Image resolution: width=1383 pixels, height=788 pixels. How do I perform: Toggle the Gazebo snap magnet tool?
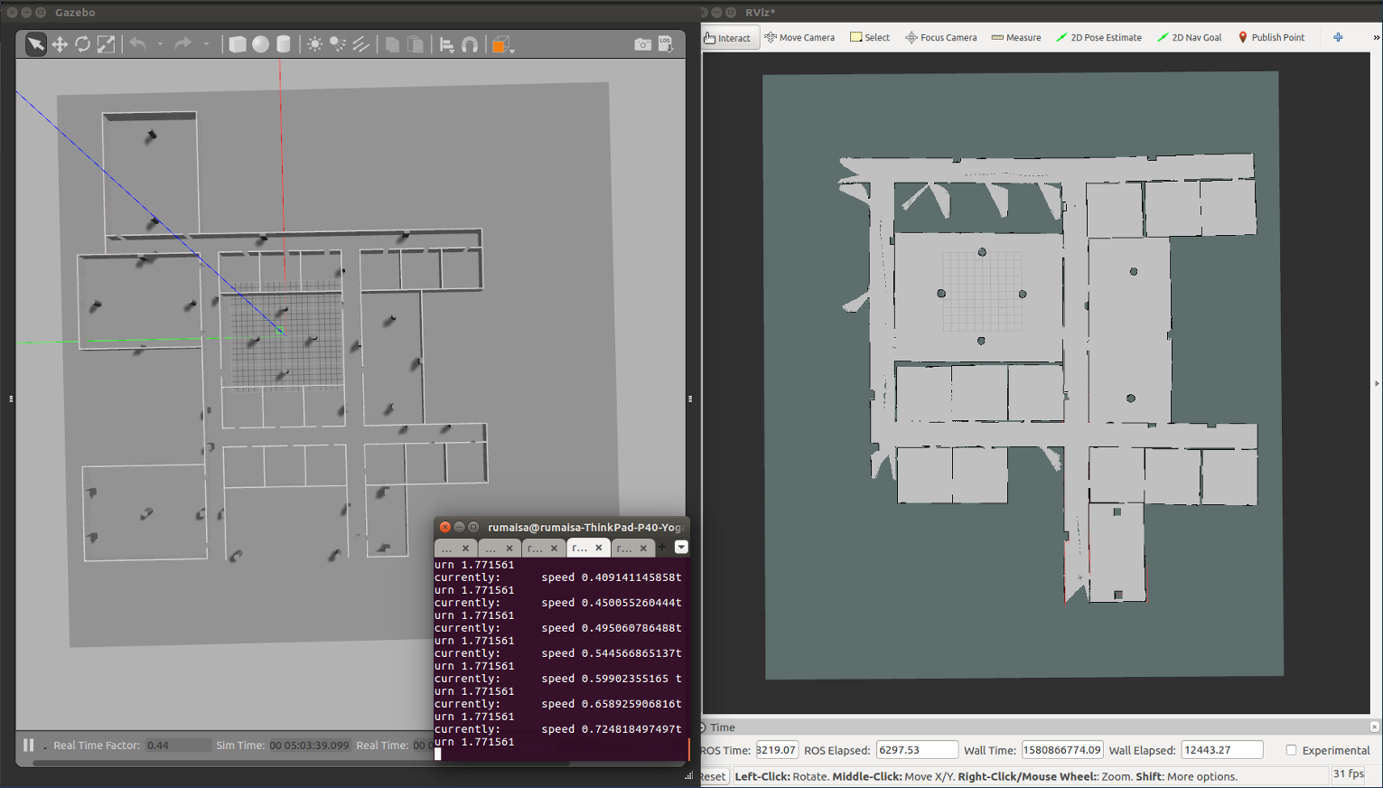[470, 44]
